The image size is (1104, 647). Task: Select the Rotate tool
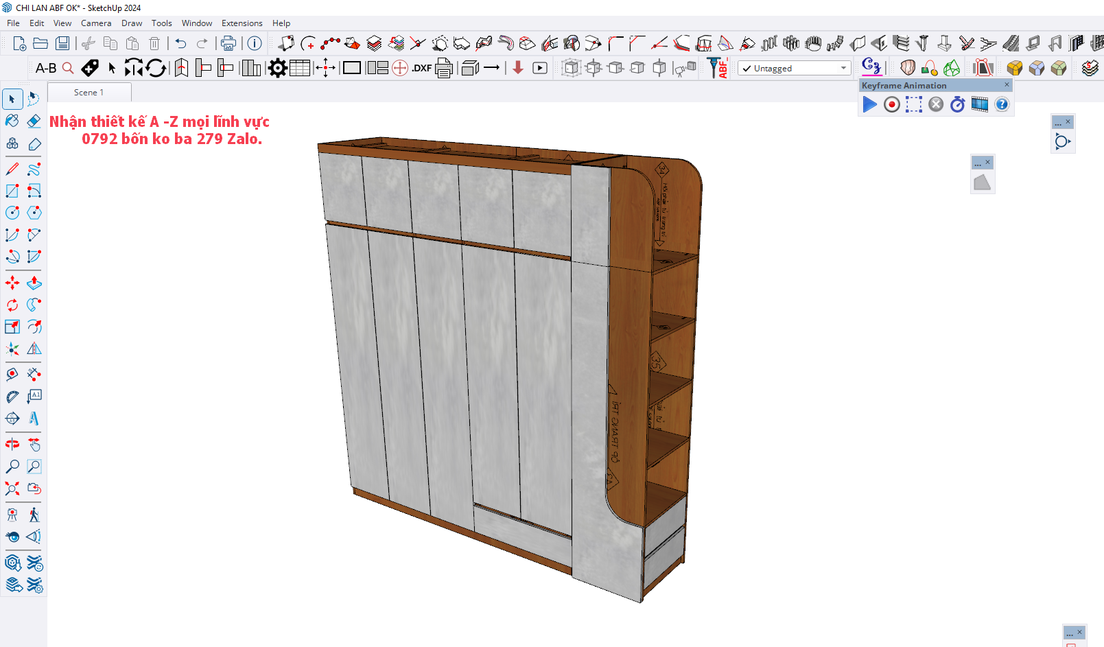12,305
